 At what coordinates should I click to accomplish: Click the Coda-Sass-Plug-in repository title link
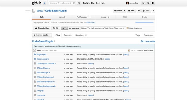56,11
